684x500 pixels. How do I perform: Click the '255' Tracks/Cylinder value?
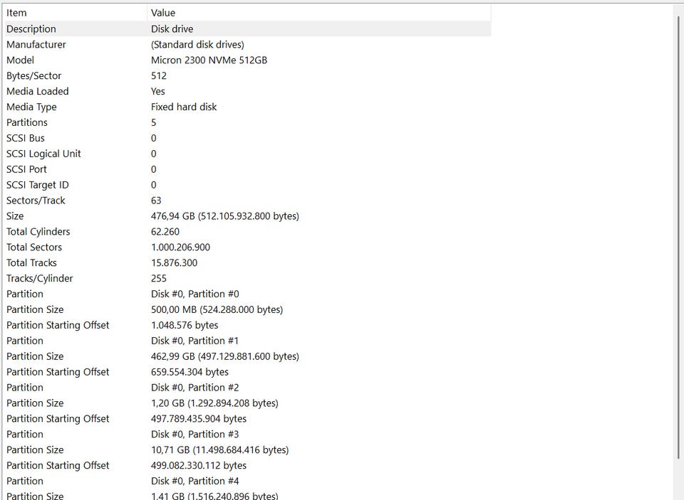click(159, 278)
